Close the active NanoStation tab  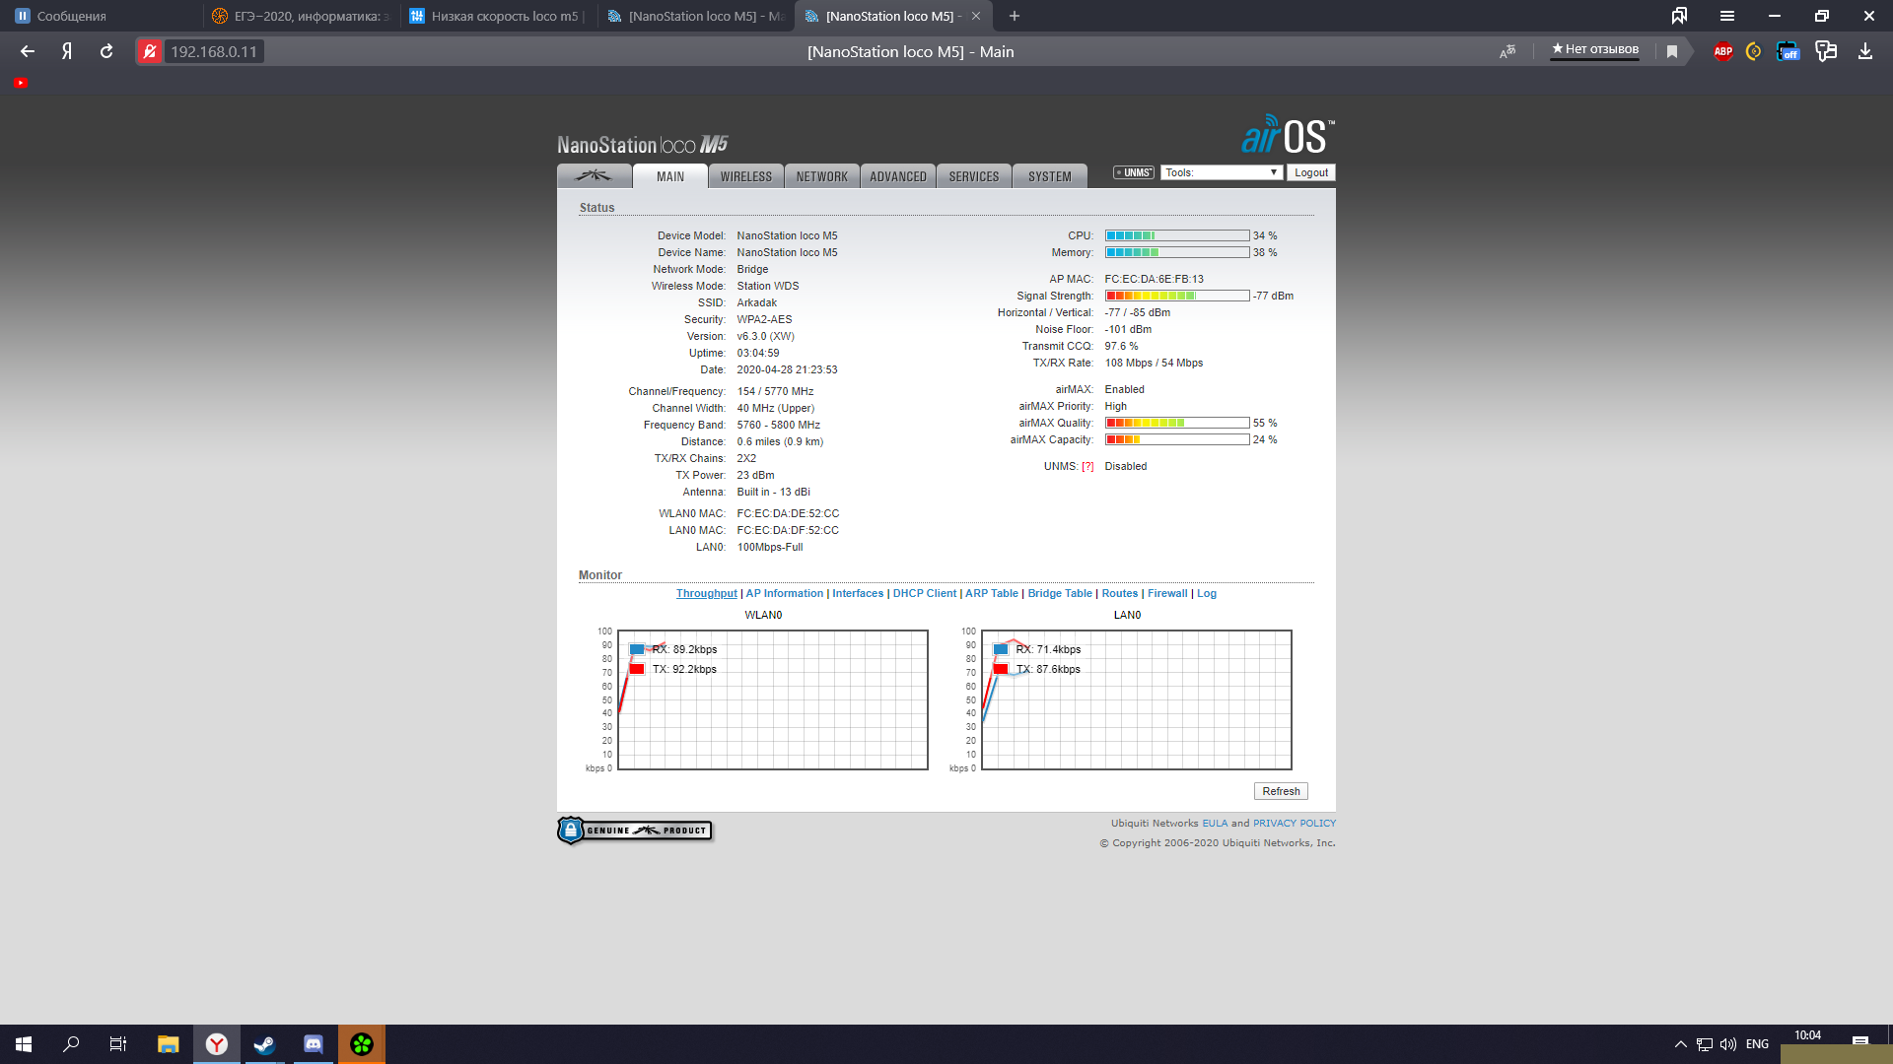coord(976,16)
